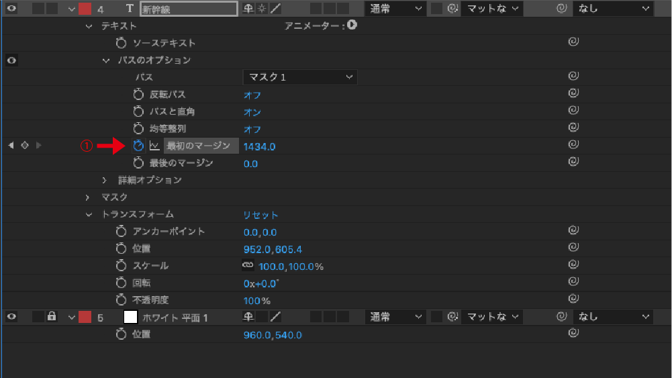
Task: Select the ホワイト 平面 1 layer name
Action: [x=175, y=318]
